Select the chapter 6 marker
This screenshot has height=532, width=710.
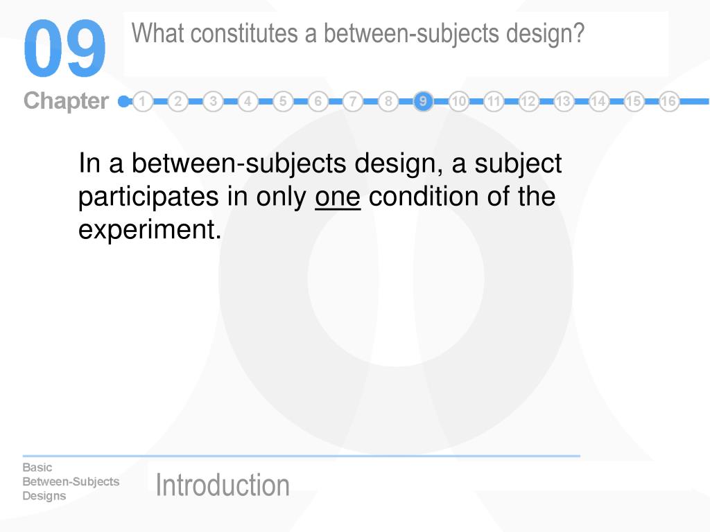[318, 101]
